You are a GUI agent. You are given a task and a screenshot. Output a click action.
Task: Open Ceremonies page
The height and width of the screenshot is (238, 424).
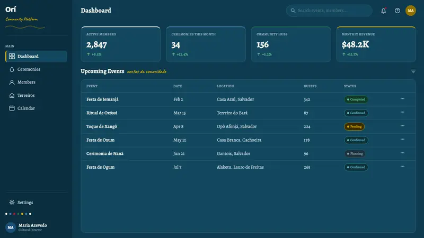(x=36, y=69)
